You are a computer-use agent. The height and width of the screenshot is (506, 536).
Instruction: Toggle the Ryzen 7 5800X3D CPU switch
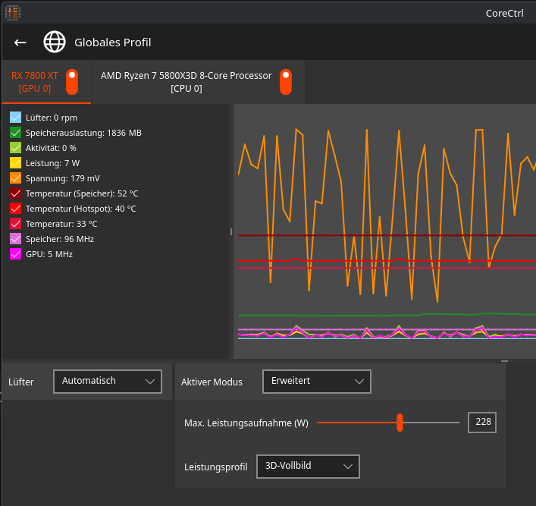(x=285, y=82)
